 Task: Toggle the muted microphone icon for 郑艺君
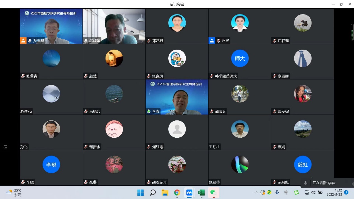click(x=149, y=41)
